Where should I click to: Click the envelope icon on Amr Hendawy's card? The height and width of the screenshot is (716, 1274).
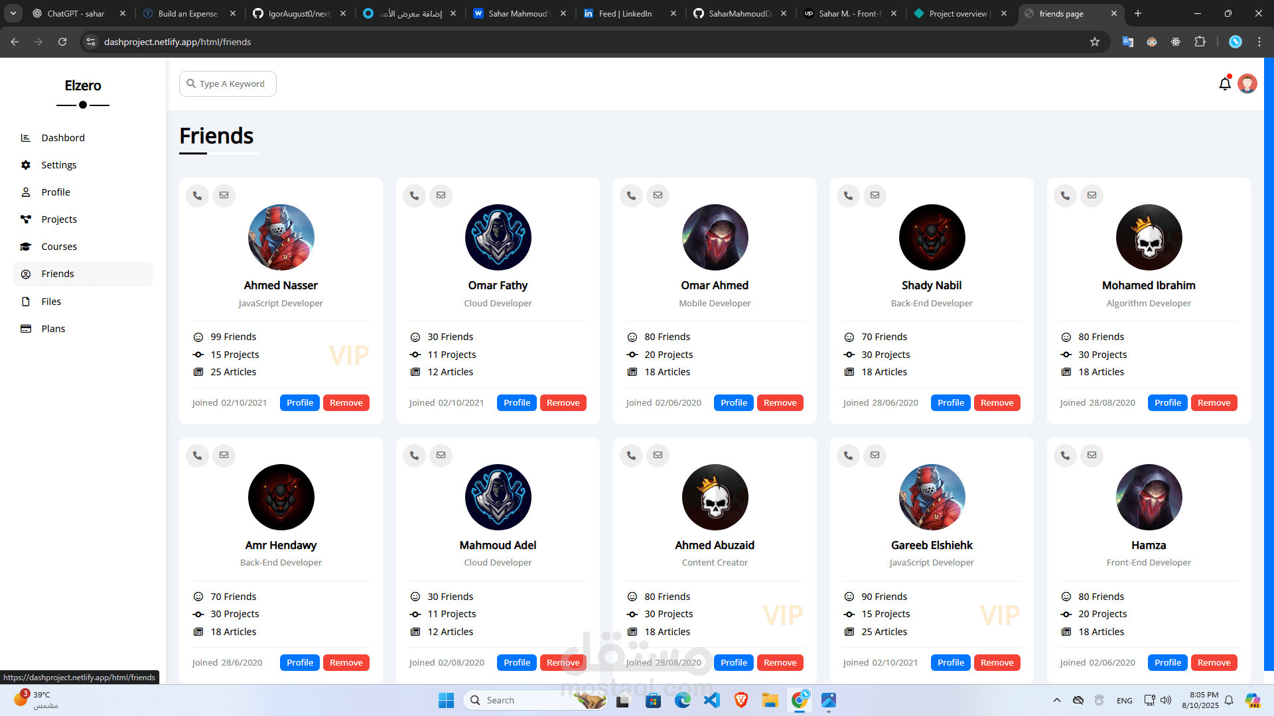[224, 455]
